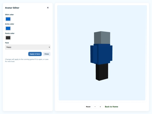152x114 pixels.
Task: Open the Arms color picker swatch
Action: (8, 28)
